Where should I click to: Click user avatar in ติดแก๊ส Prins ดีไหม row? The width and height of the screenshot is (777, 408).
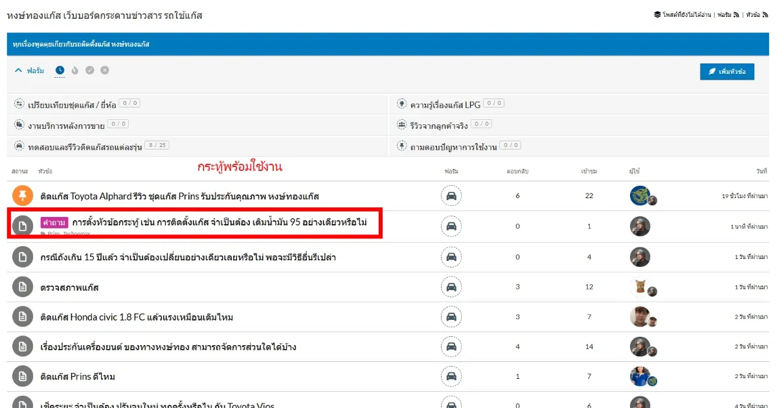[x=640, y=376]
